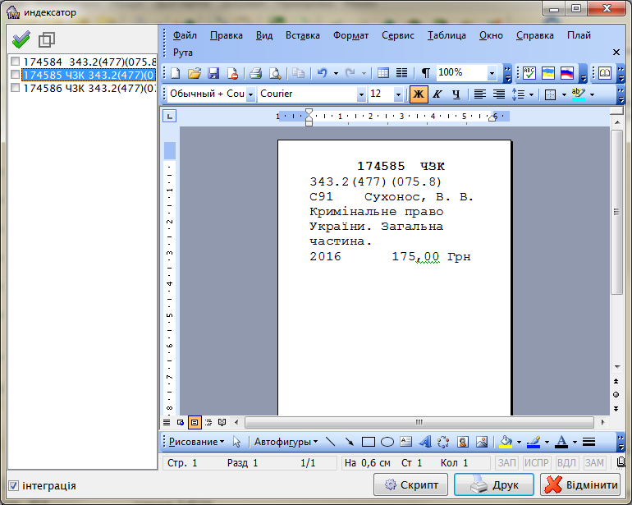Check the box for record 174586 ЧЗК
Viewport: 632px width, 505px height.
pos(15,88)
